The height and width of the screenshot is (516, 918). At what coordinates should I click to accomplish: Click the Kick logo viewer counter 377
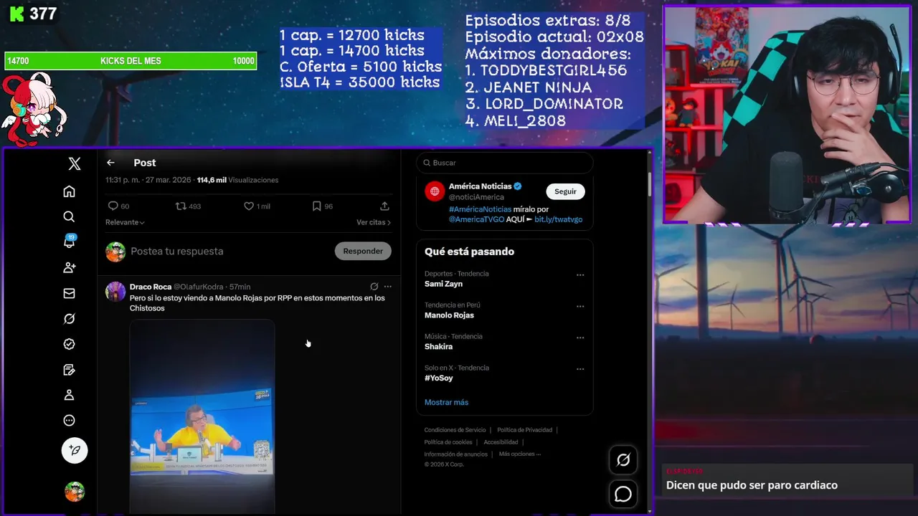point(33,14)
